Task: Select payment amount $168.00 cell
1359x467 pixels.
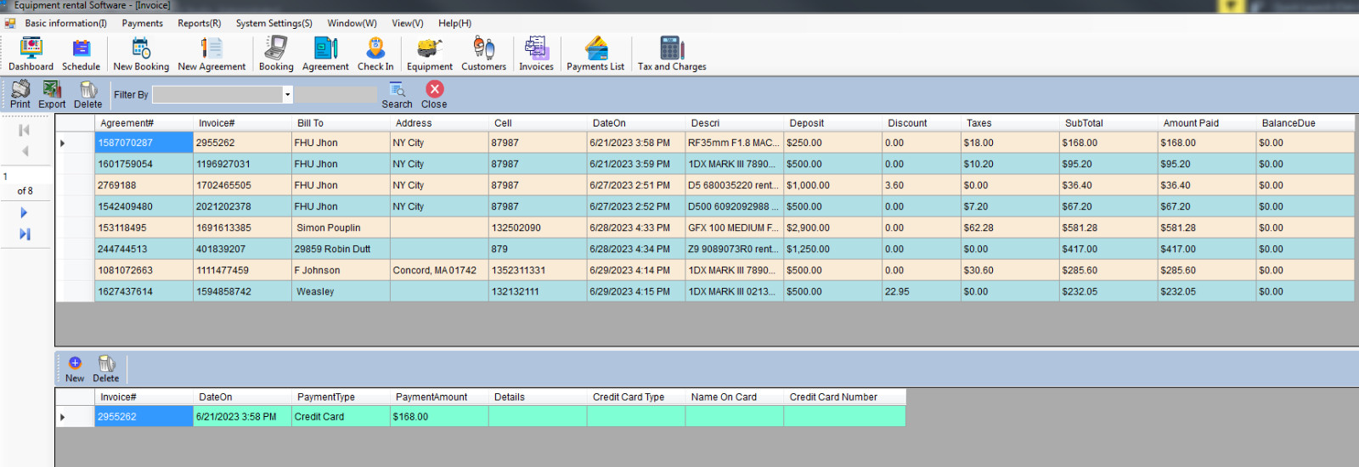Action: [x=439, y=416]
